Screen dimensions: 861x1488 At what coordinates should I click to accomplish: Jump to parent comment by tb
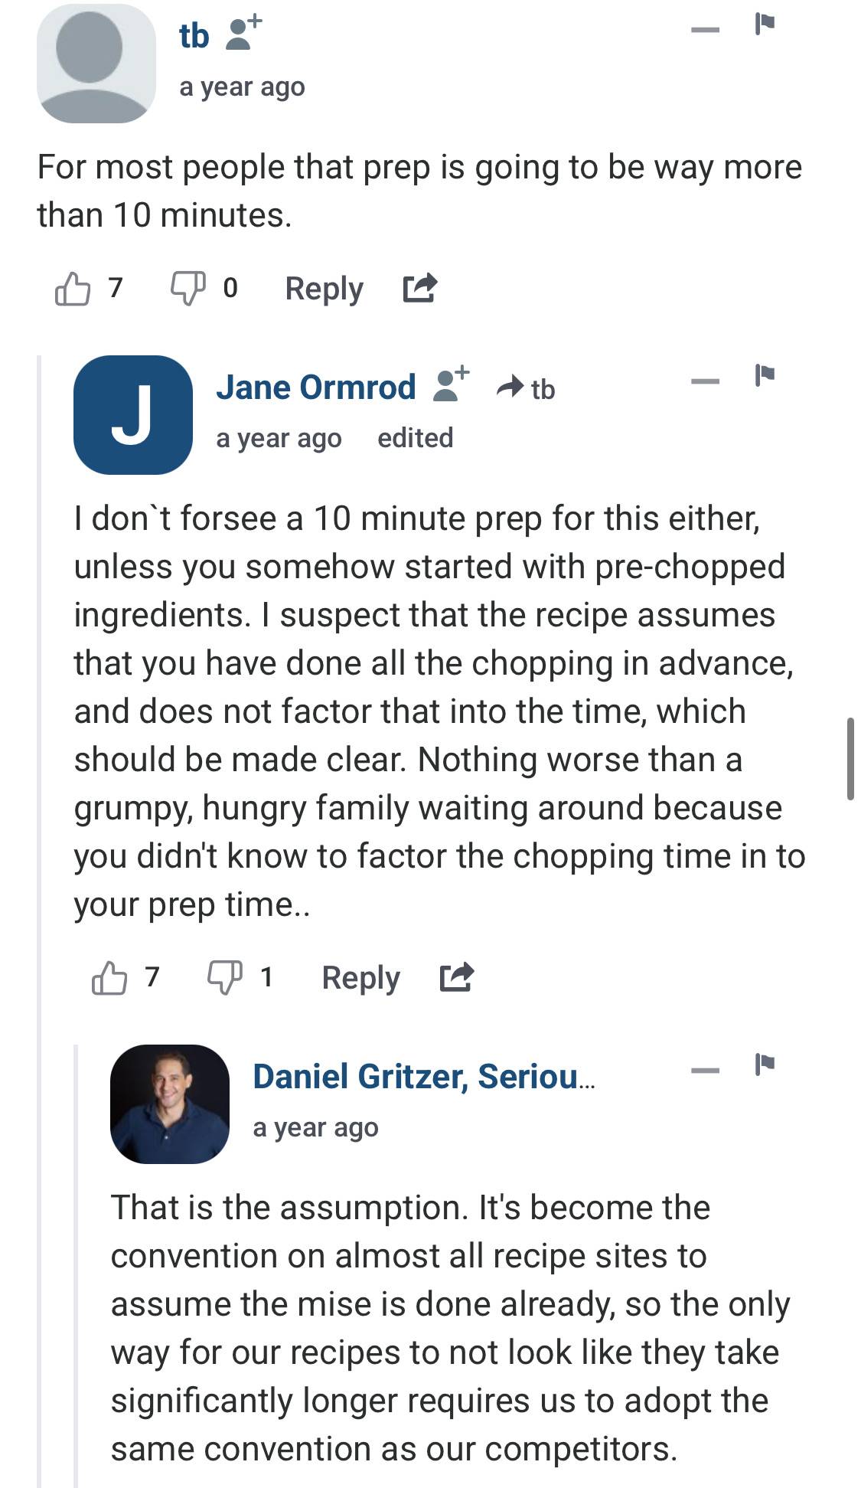(x=527, y=388)
